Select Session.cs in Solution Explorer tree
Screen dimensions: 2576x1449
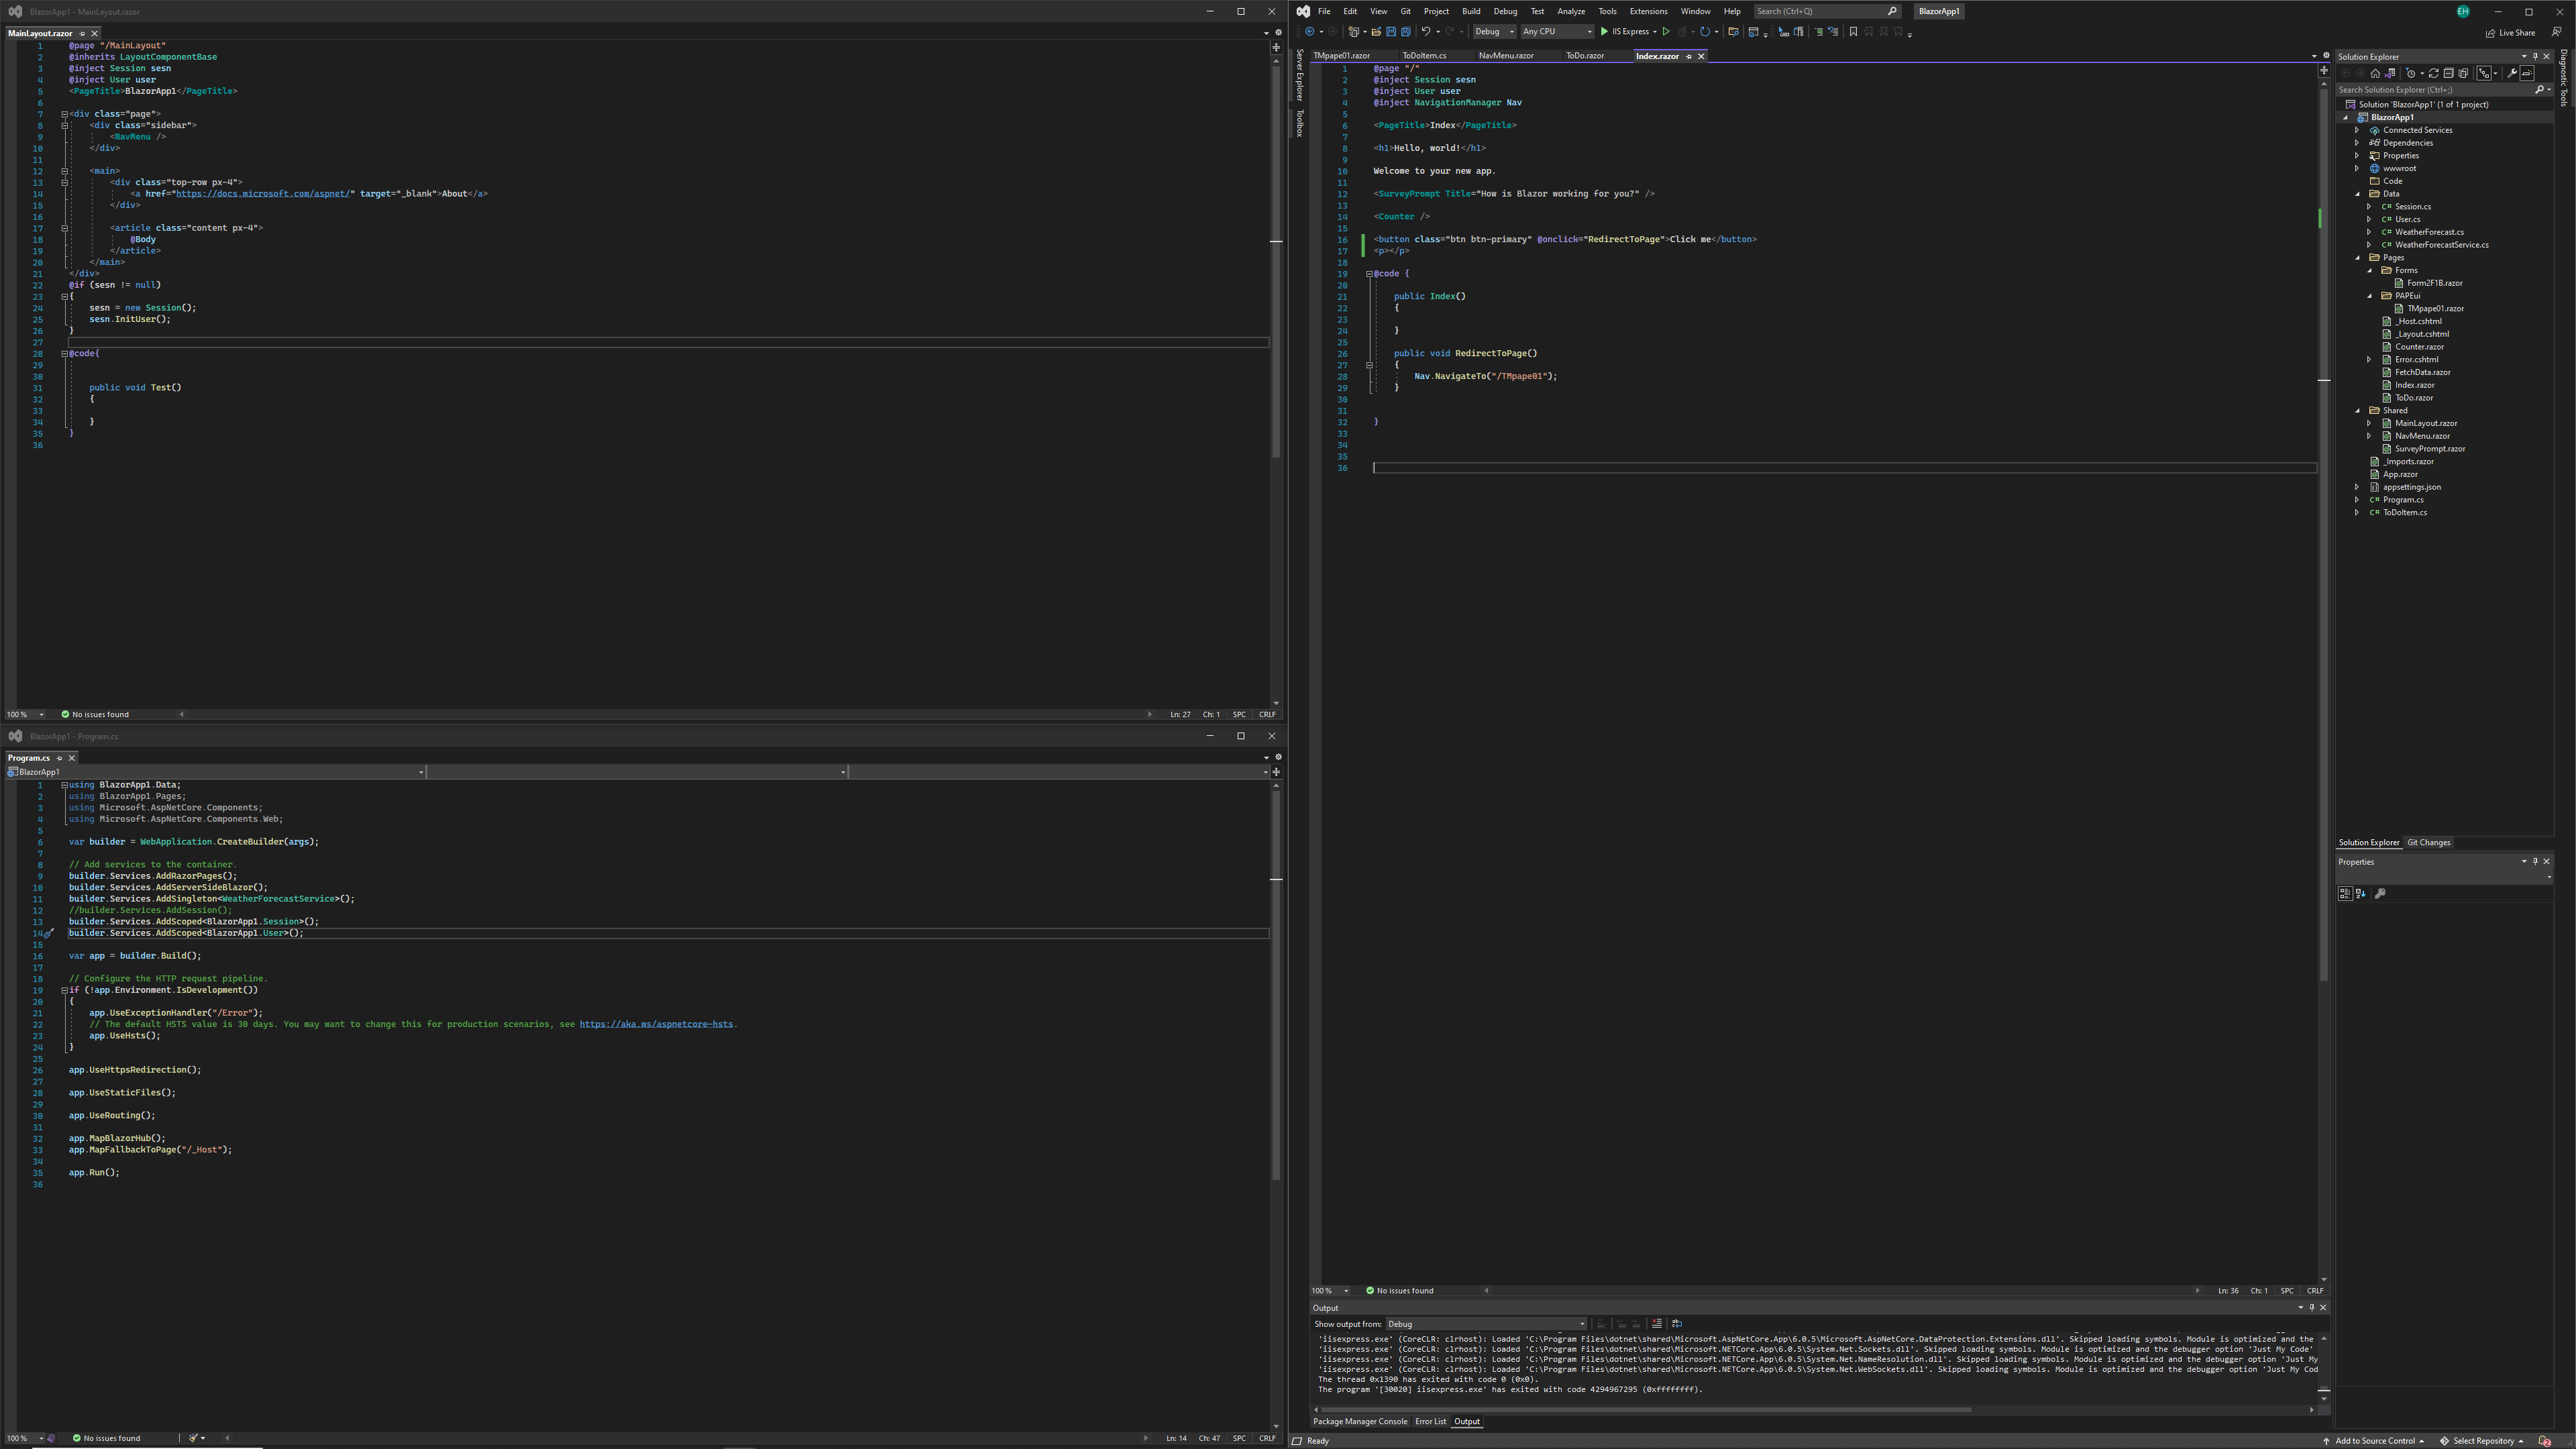(2413, 207)
